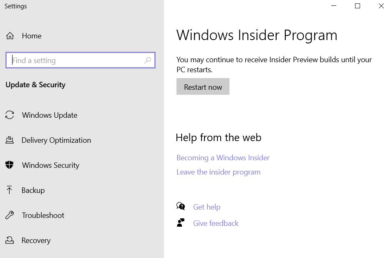Image resolution: width=388 pixels, height=258 pixels.
Task: Click the Recovery icon in the sidebar
Action: click(10, 240)
